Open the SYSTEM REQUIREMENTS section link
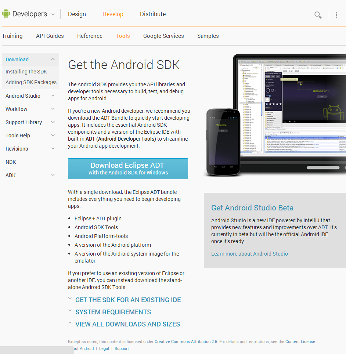The width and height of the screenshot is (346, 354). (113, 312)
